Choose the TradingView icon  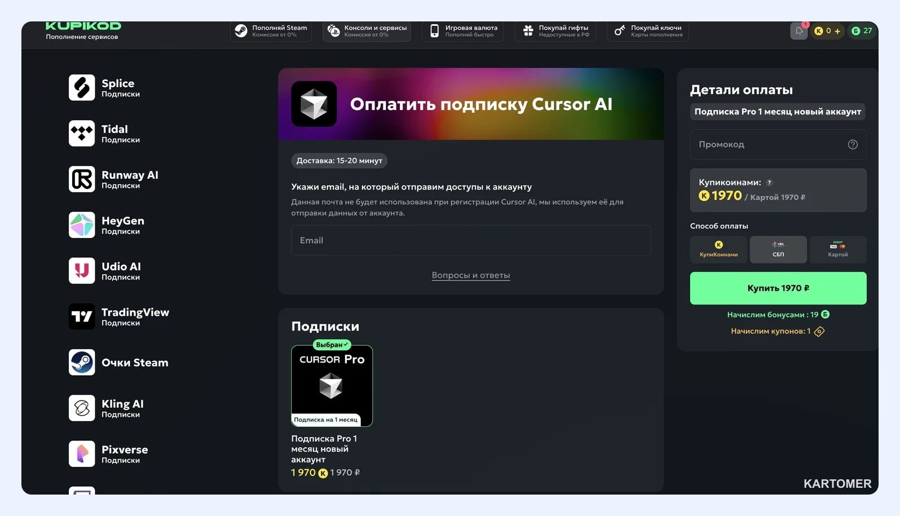point(82,316)
